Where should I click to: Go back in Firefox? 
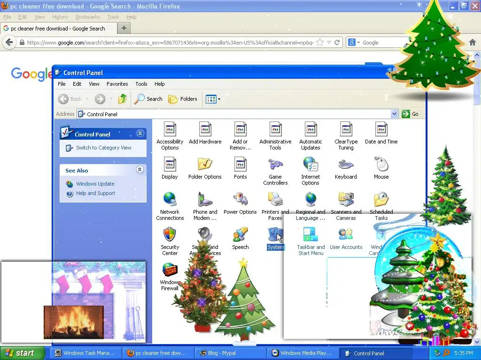point(9,42)
